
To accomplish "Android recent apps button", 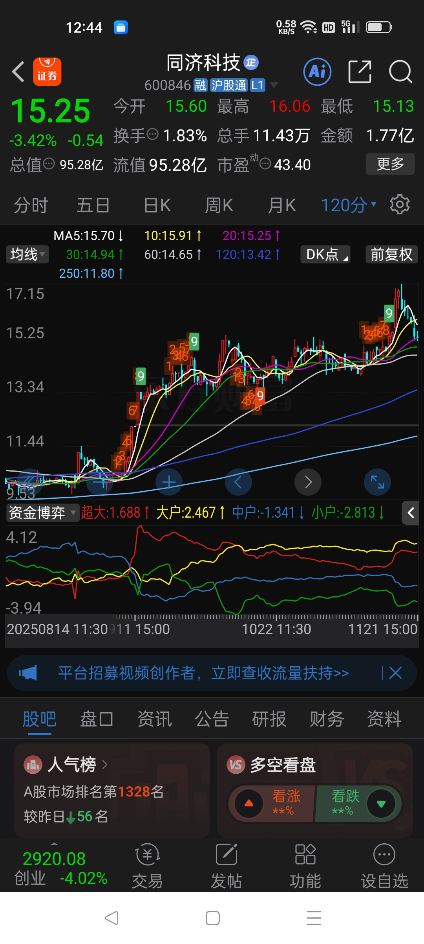I will point(314,918).
